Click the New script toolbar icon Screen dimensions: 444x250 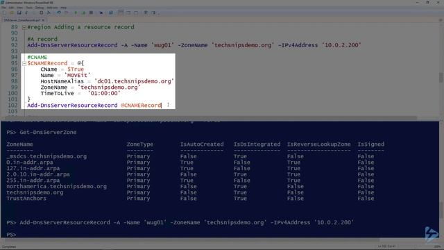(4, 12)
